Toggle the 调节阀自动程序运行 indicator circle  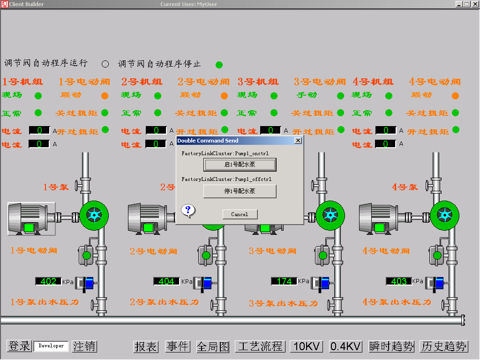click(x=105, y=64)
